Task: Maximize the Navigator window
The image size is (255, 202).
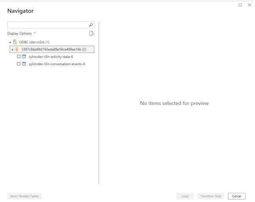Action: 240,5
